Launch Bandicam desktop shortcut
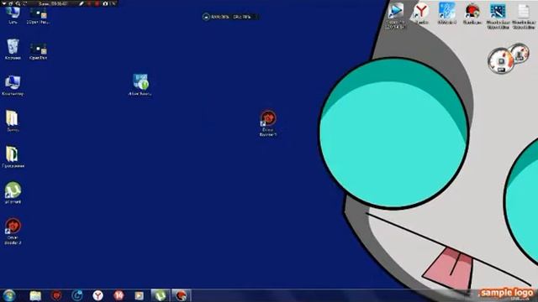This screenshot has width=538, height=302. coord(472,13)
